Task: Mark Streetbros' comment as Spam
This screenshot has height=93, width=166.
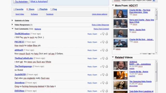Action: [95, 83]
